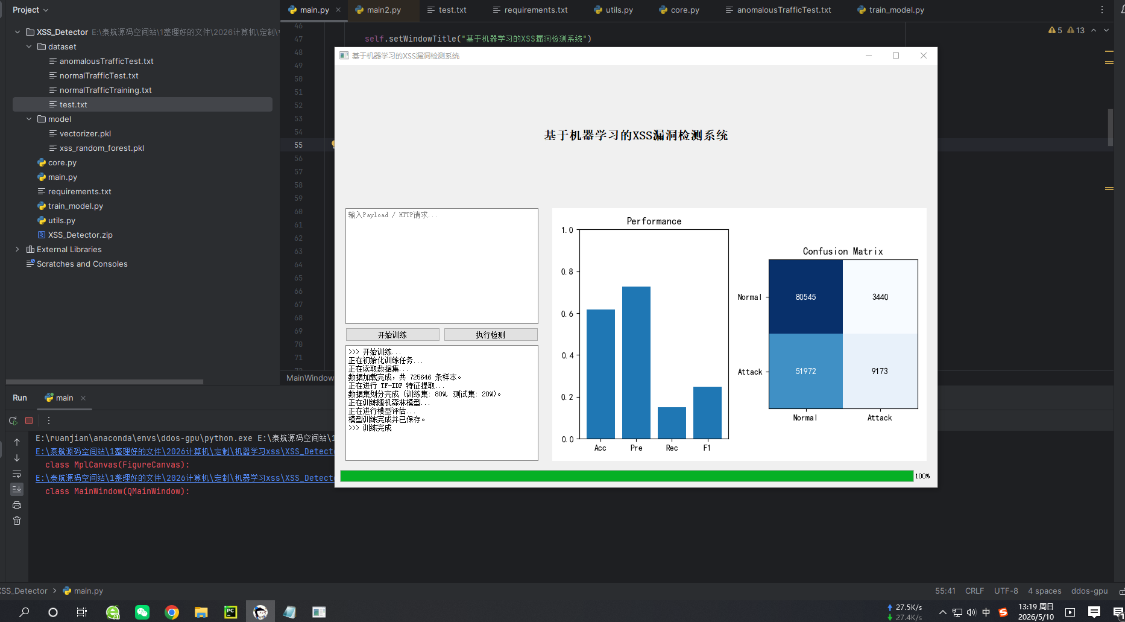Click the warnings indicator showing 5 and 13
The height and width of the screenshot is (622, 1125).
[x=1067, y=30]
